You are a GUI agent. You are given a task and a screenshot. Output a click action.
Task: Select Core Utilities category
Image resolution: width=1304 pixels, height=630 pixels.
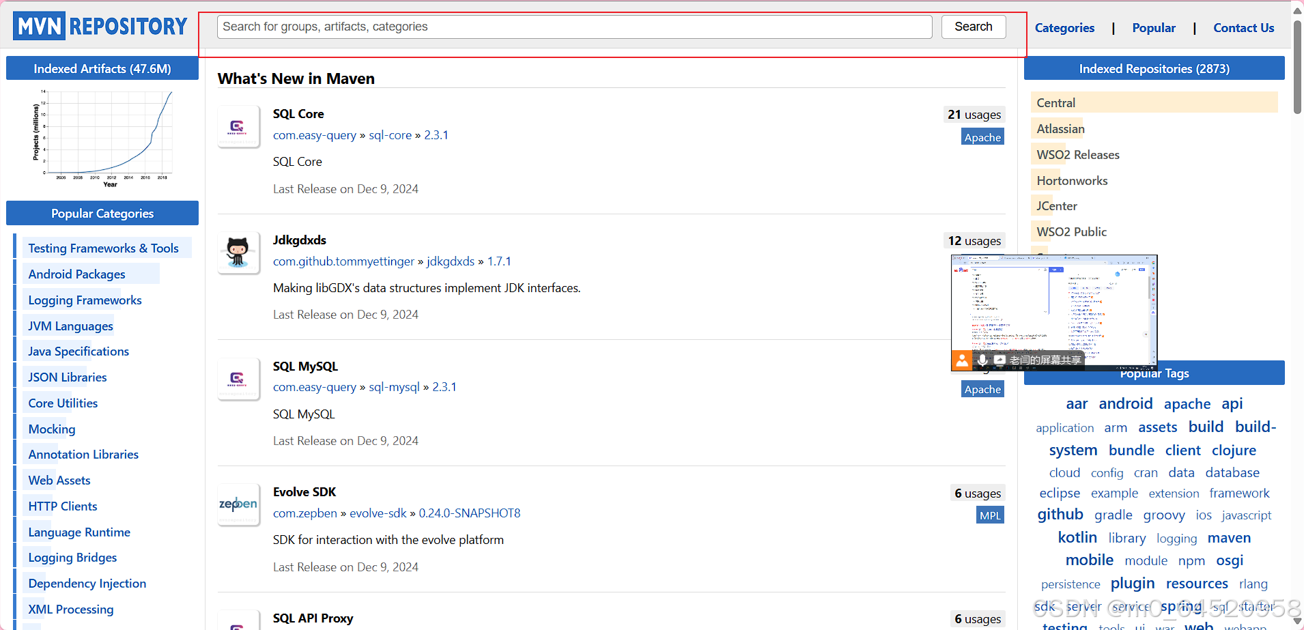[x=63, y=403]
